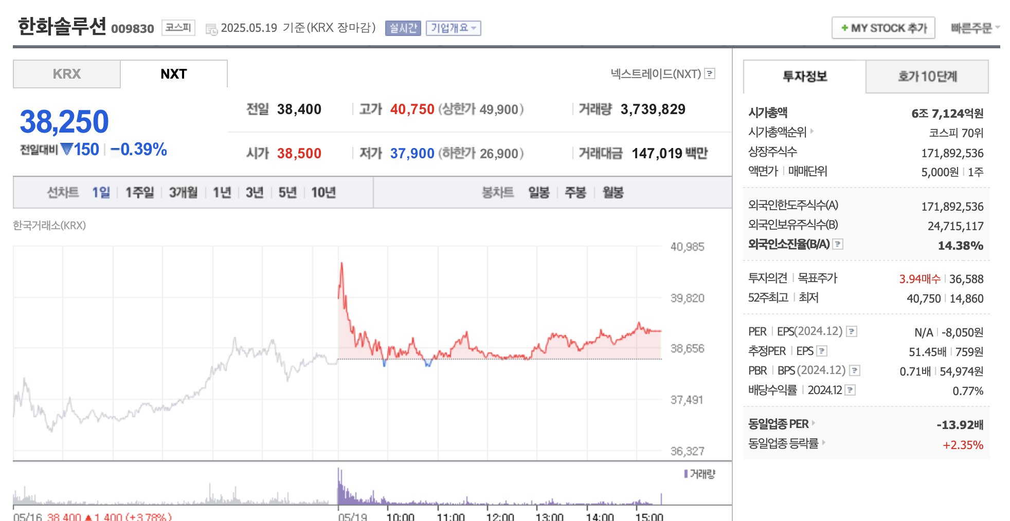
Task: Click 거래량 value 3,739,829
Action: coord(653,109)
